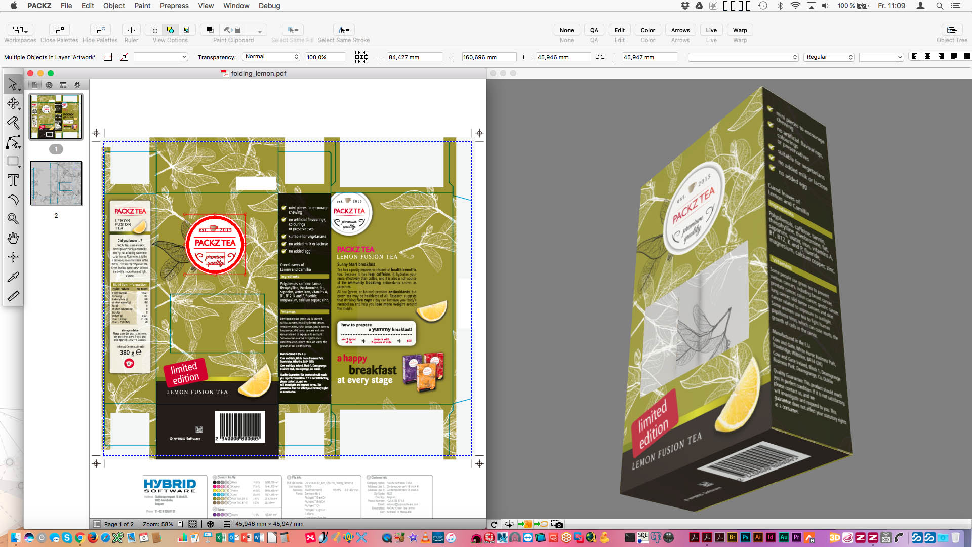Click the Ruler toolbar icon

pos(131,30)
